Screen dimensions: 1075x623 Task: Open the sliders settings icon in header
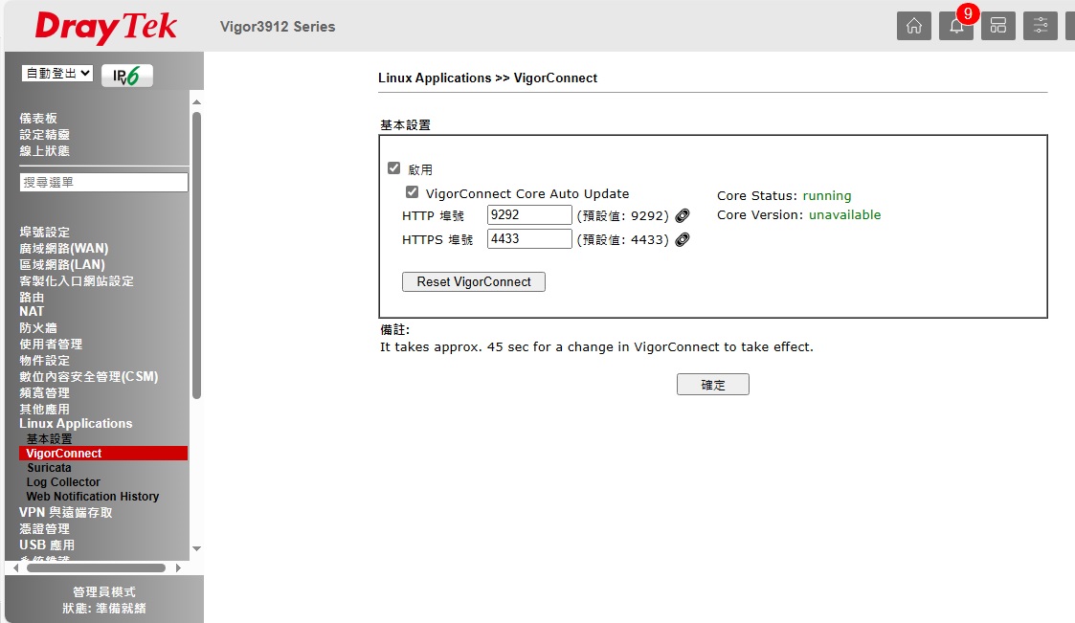point(1041,26)
